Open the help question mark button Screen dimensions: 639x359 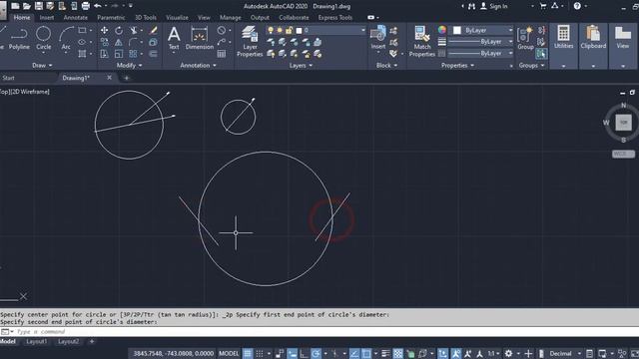tap(577, 6)
